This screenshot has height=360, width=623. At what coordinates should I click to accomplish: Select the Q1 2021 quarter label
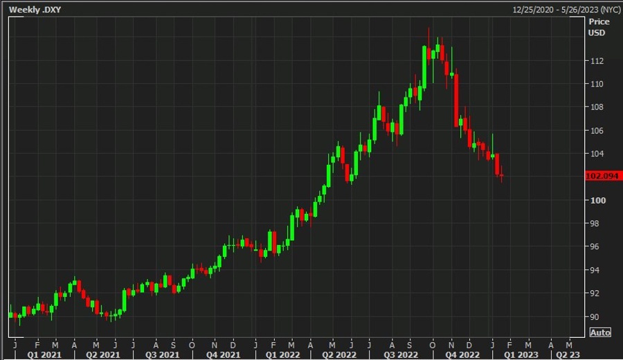tap(44, 354)
